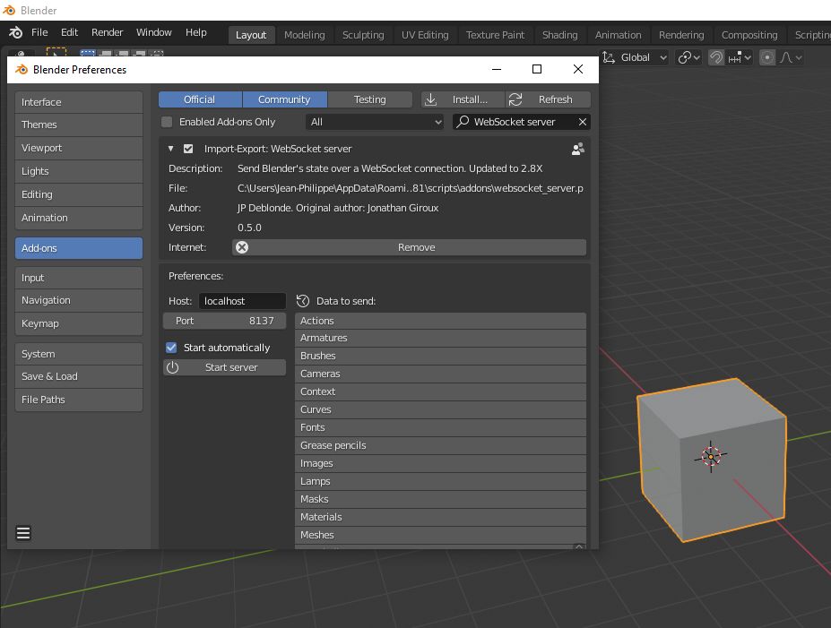Enable the Enabled Add-ons Only checkbox
831x628 pixels.
pos(167,122)
